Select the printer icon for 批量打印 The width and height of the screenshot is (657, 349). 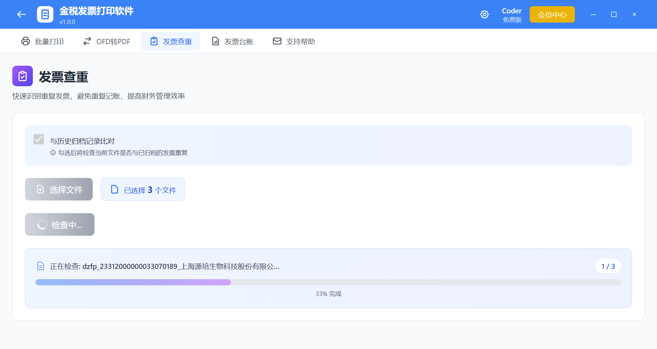(25, 41)
